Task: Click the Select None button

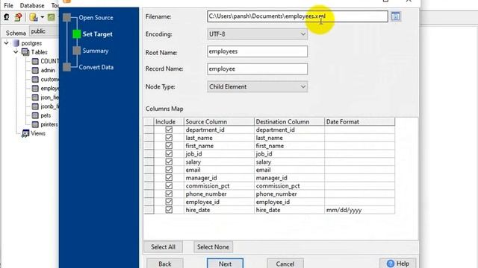Action: point(213,247)
